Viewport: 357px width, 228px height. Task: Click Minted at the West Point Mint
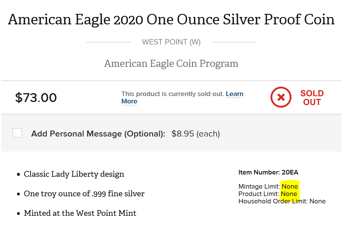(80, 213)
